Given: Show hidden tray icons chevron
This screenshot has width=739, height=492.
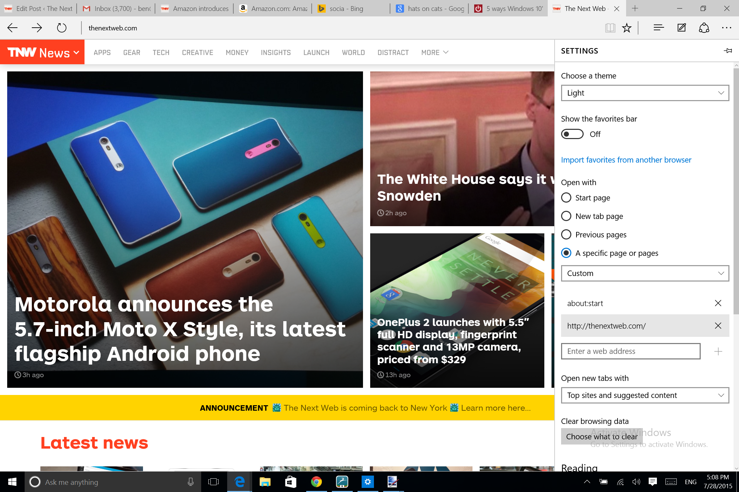Looking at the screenshot, I should (x=587, y=482).
